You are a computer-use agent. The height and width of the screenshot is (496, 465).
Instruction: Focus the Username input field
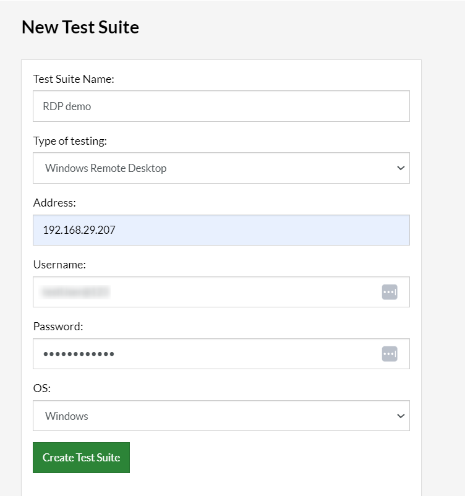click(204, 292)
